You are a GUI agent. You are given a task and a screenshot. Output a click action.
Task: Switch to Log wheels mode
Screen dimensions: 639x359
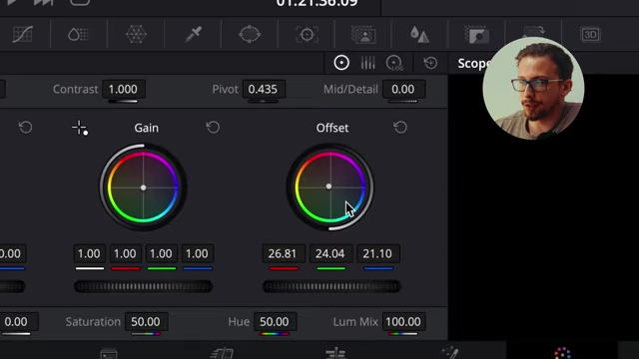394,63
